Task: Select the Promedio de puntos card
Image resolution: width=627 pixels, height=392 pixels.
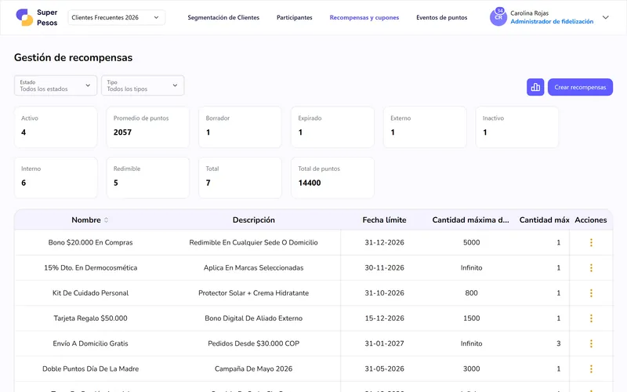Action: point(148,127)
